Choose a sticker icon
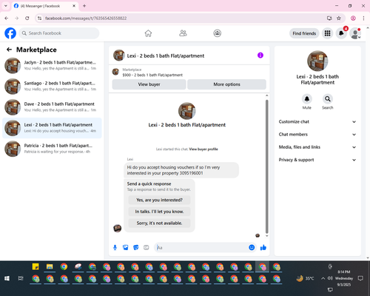This screenshot has height=296, width=370. [136, 247]
